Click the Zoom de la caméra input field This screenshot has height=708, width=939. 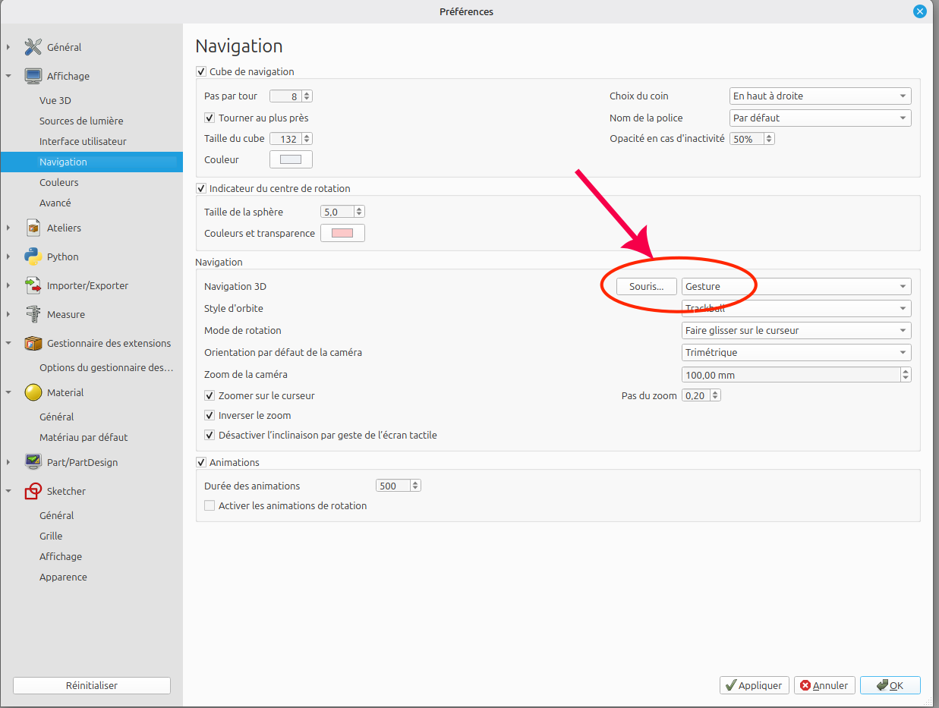pos(789,375)
